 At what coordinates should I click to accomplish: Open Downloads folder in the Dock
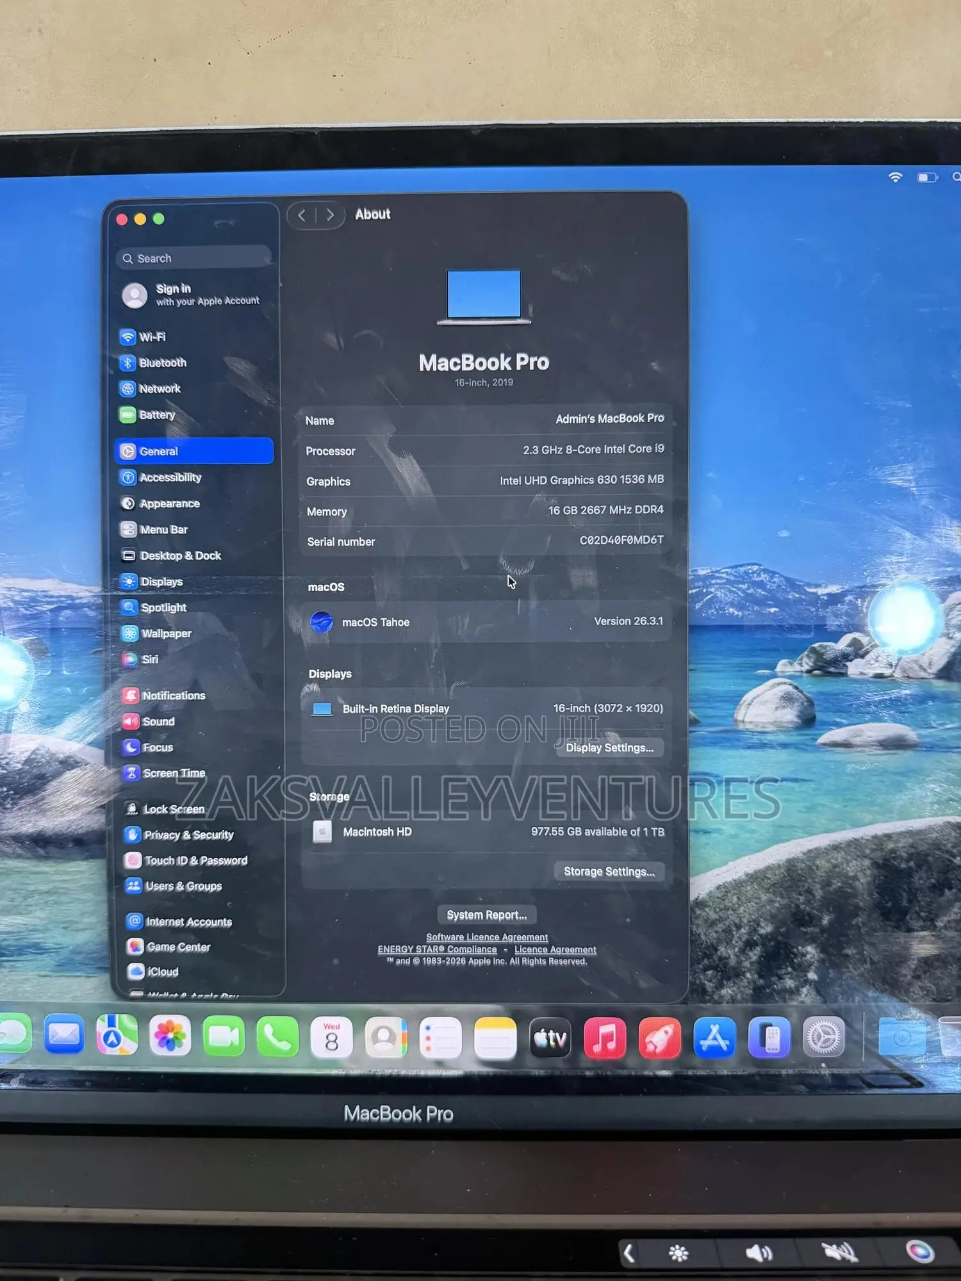(x=902, y=1036)
